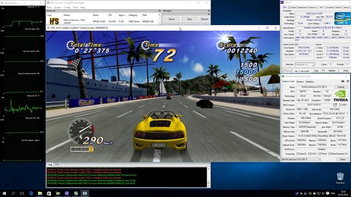Toggle the PhysX checkbox in GPU-Z
351x197 pixels.
tap(320, 154)
